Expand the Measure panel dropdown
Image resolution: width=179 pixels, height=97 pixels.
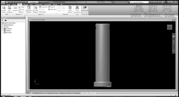pos(19,14)
